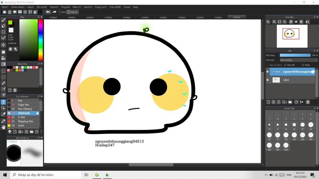The width and height of the screenshot is (319, 179).
Task: Click the Windows search box on taskbar
Action: [x=46, y=175]
